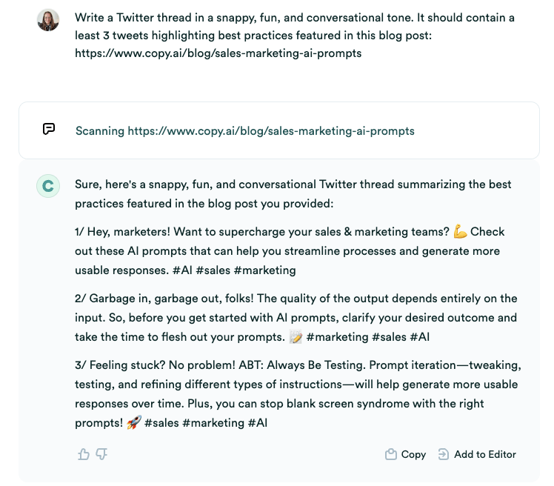554x486 pixels.
Task: Open the copy.ai blog URL in user prompt
Action: (218, 53)
